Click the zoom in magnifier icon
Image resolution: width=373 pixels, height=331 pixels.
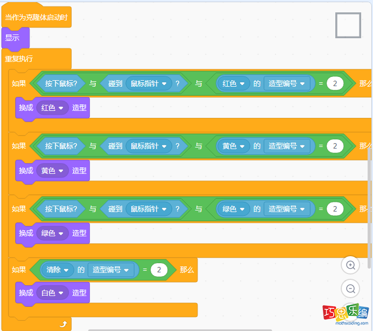[350, 265]
